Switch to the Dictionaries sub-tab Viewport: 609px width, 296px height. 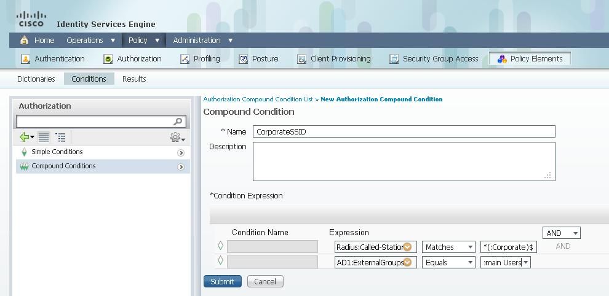(36, 79)
